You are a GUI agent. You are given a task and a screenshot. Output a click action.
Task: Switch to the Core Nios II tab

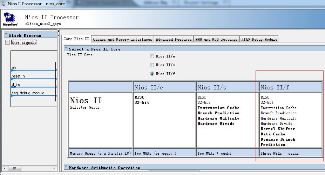tap(76, 39)
